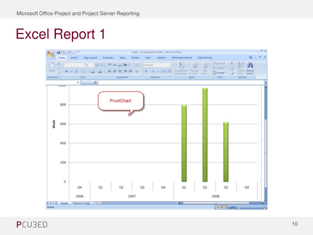Open Format as Table gallery
Image resolution: width=313 pixels, height=235 pixels.
194,68
